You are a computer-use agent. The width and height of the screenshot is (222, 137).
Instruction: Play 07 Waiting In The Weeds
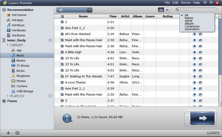point(195,76)
